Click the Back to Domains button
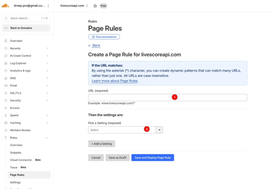The height and width of the screenshot is (189, 273). point(26,28)
